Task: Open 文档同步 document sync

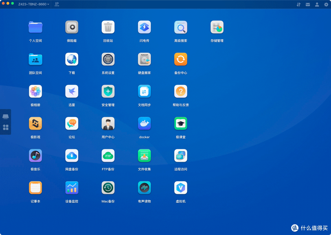Action: click(144, 91)
